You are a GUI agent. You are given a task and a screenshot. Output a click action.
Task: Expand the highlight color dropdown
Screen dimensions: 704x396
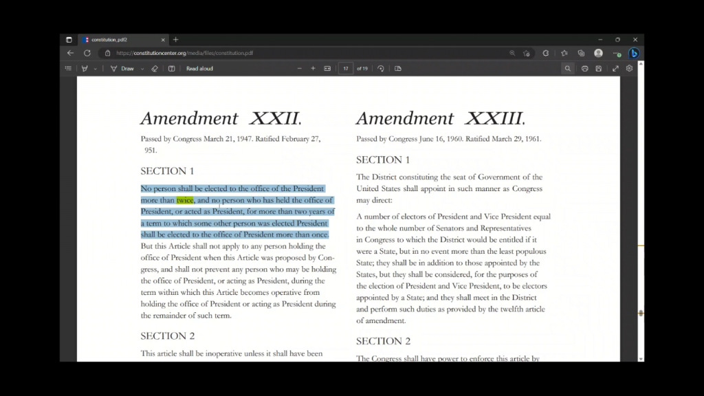[95, 69]
